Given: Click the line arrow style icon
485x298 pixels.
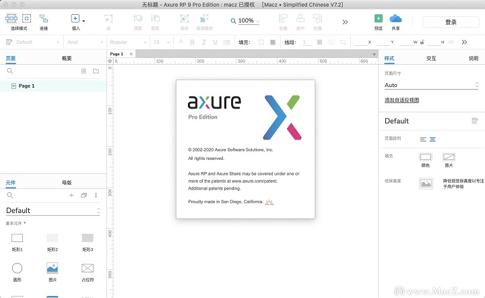Looking at the screenshot, I should (343, 42).
